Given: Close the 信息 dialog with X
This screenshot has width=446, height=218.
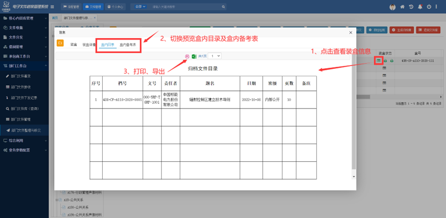Looking at the screenshot, I should (351, 33).
